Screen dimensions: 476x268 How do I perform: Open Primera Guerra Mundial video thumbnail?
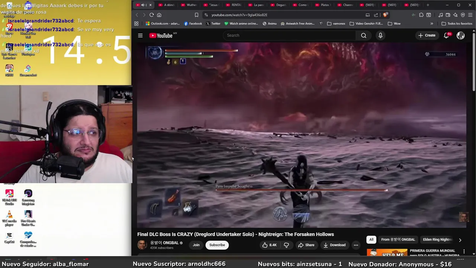coord(387,253)
